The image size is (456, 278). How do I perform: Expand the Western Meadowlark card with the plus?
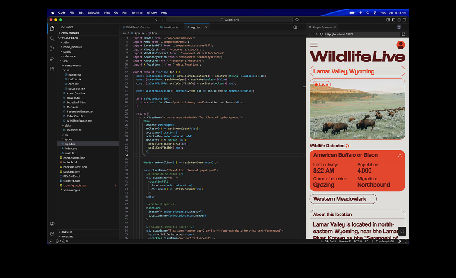(x=372, y=199)
